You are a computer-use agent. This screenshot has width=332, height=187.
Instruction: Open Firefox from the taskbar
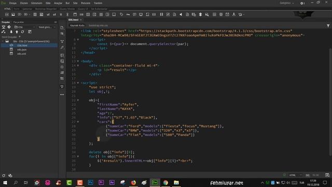point(133,182)
